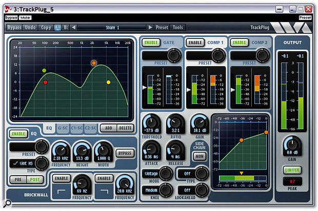Select lower orange compressor curve point

[242, 140]
